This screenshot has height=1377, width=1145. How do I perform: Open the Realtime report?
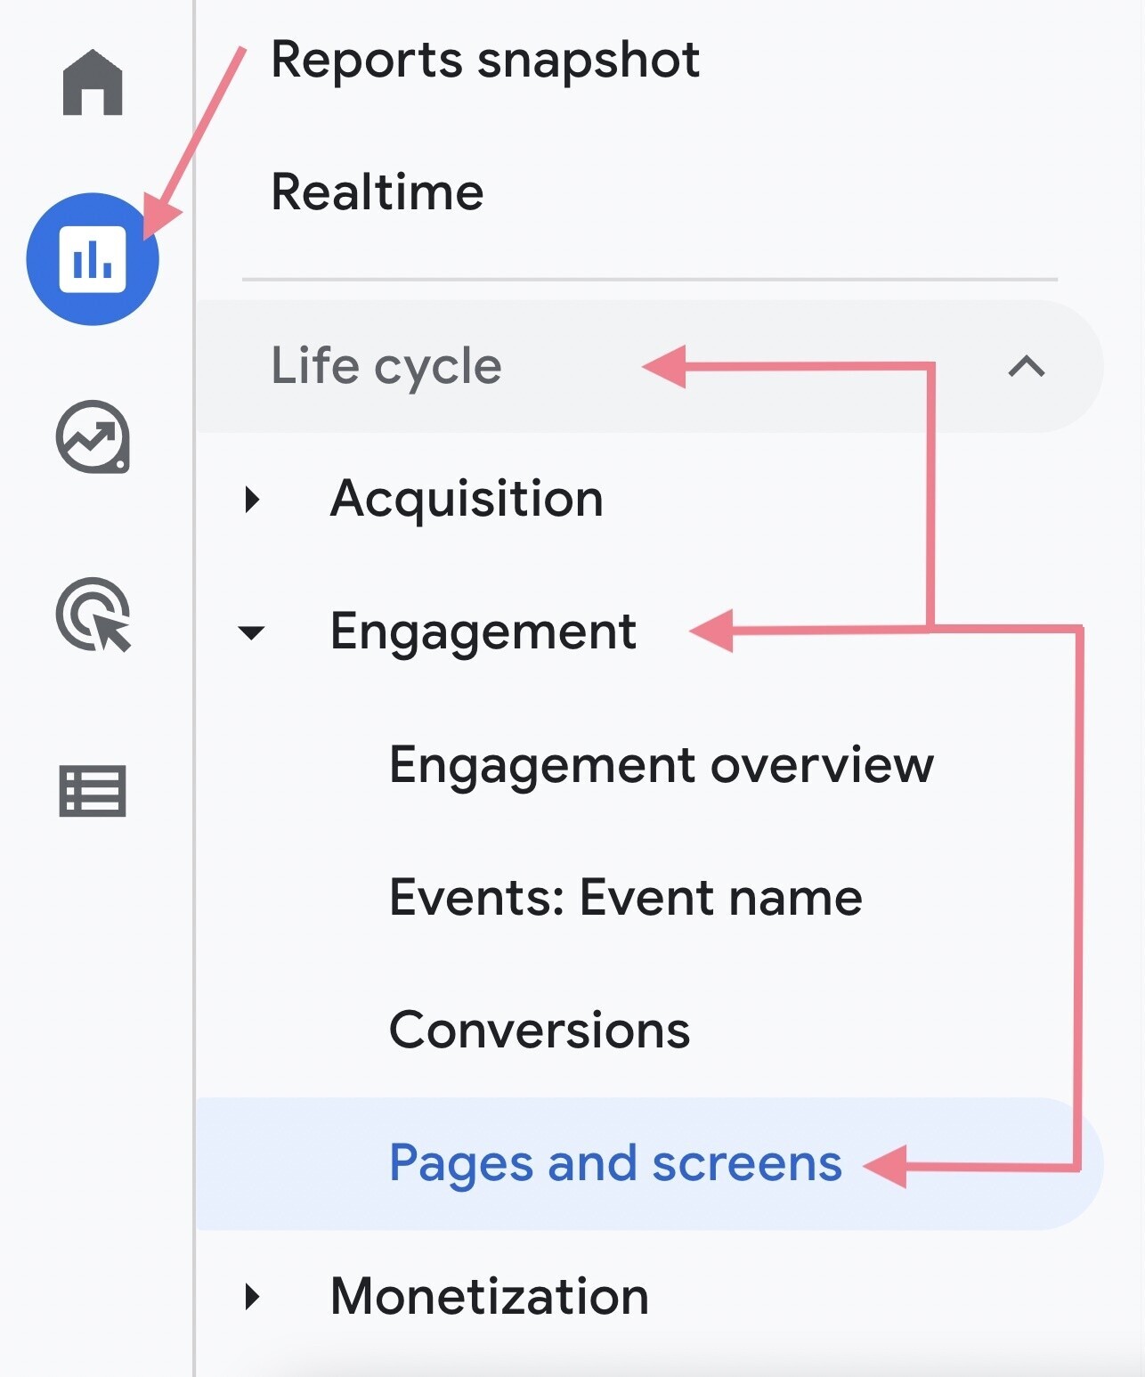378,191
